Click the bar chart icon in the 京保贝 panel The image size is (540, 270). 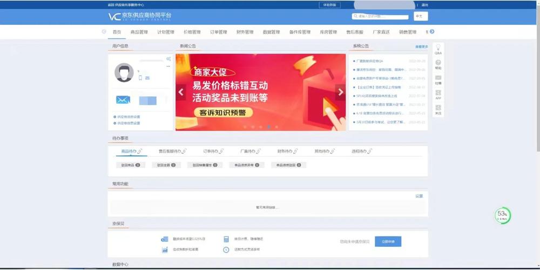(x=165, y=249)
